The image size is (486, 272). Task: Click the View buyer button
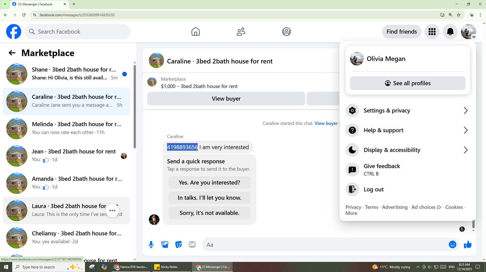[x=226, y=99]
